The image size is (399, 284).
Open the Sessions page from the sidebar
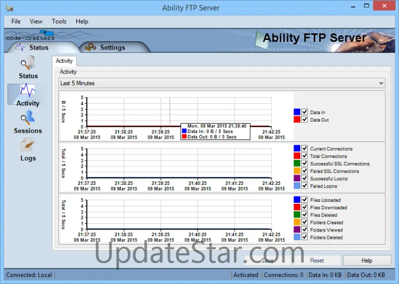click(x=28, y=123)
